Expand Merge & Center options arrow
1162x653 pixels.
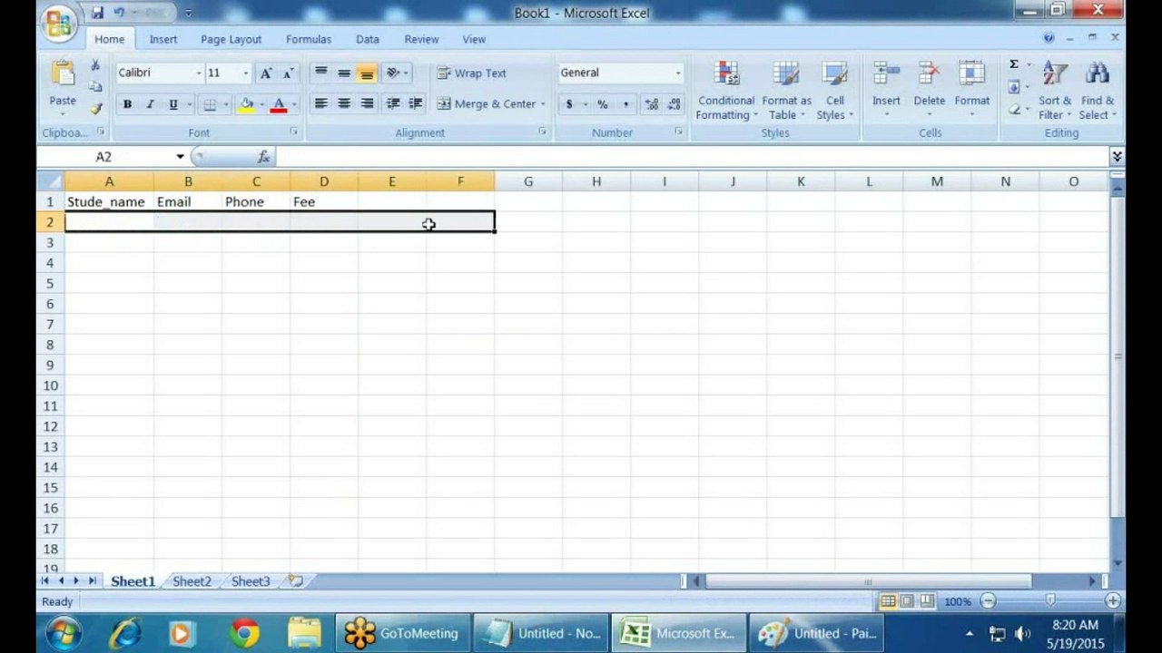pyautogui.click(x=543, y=104)
